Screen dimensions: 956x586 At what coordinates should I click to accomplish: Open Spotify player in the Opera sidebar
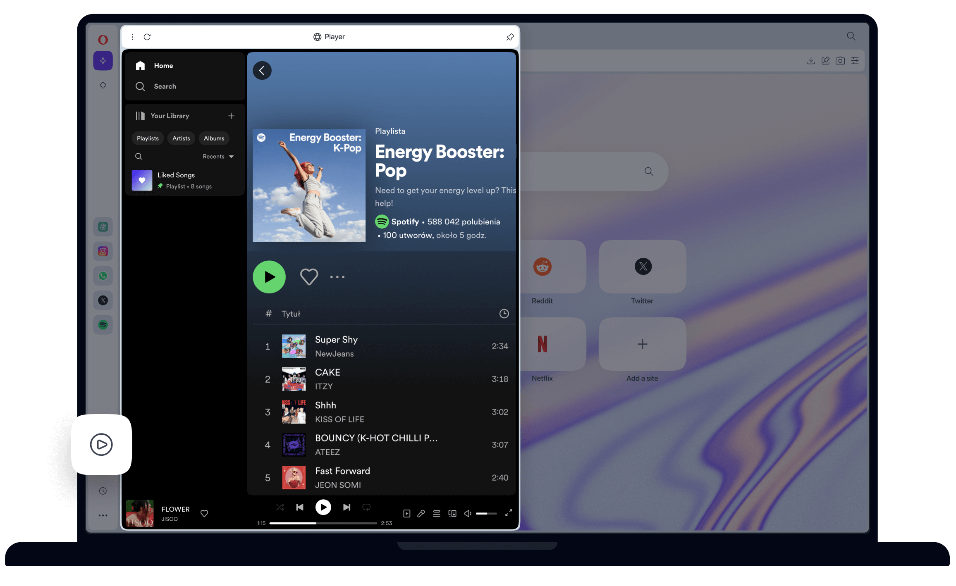103,325
